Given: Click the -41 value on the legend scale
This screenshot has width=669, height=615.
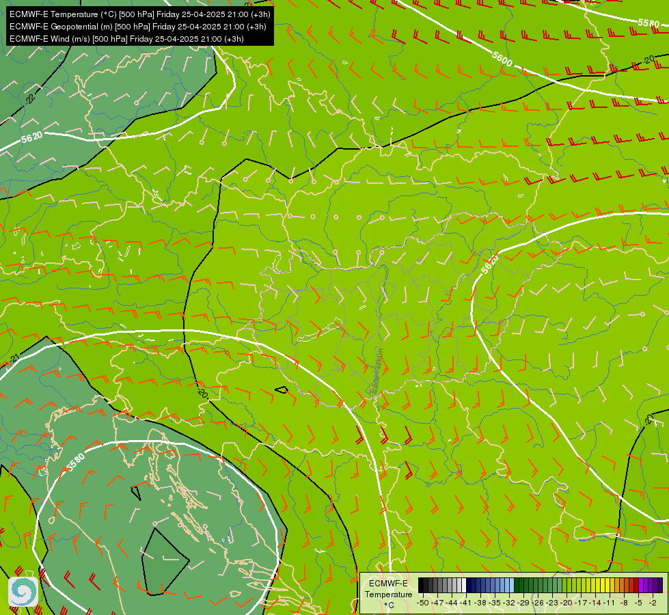Looking at the screenshot, I should coord(467,603).
